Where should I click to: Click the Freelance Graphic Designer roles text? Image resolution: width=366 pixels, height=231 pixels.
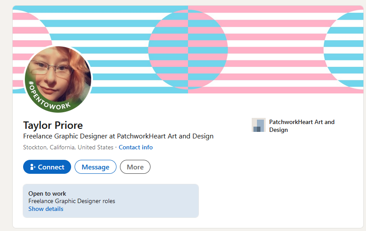pyautogui.click(x=72, y=201)
